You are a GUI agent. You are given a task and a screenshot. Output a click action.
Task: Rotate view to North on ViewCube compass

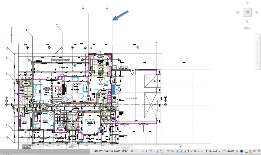coord(247,3)
